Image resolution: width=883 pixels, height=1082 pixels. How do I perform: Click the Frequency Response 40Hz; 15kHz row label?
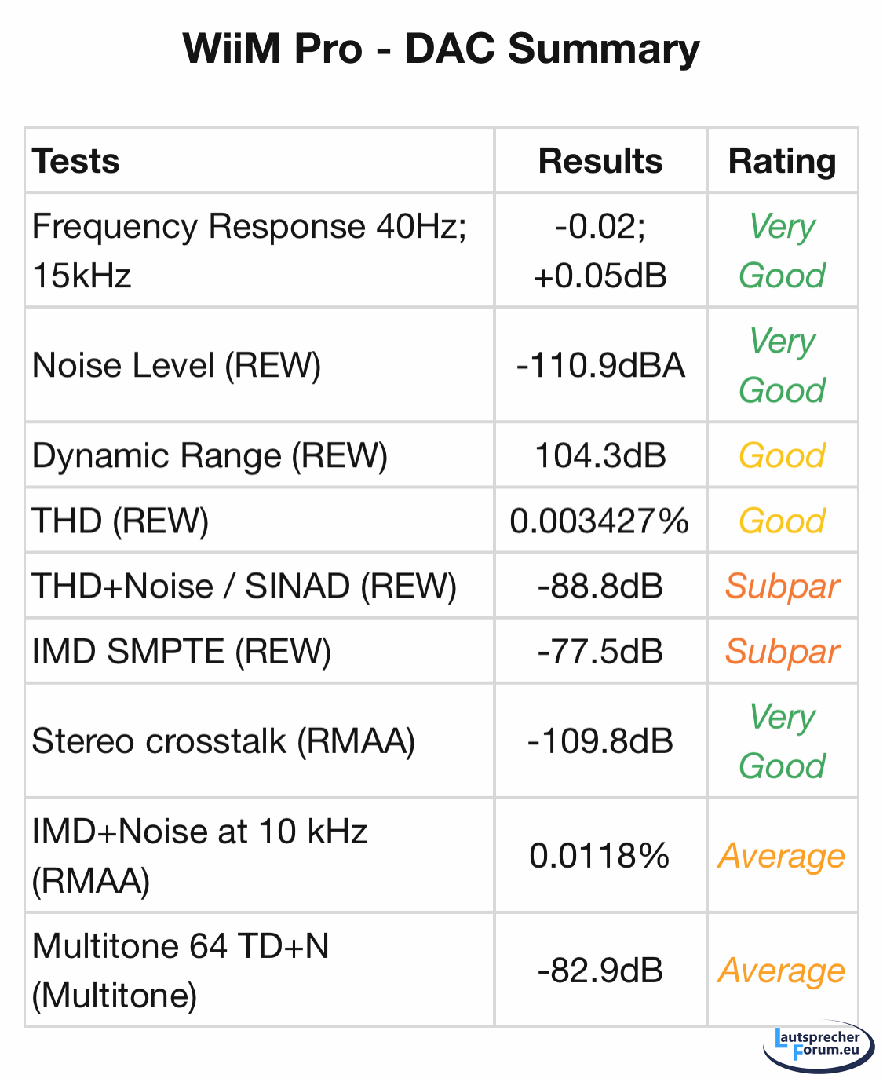[250, 250]
